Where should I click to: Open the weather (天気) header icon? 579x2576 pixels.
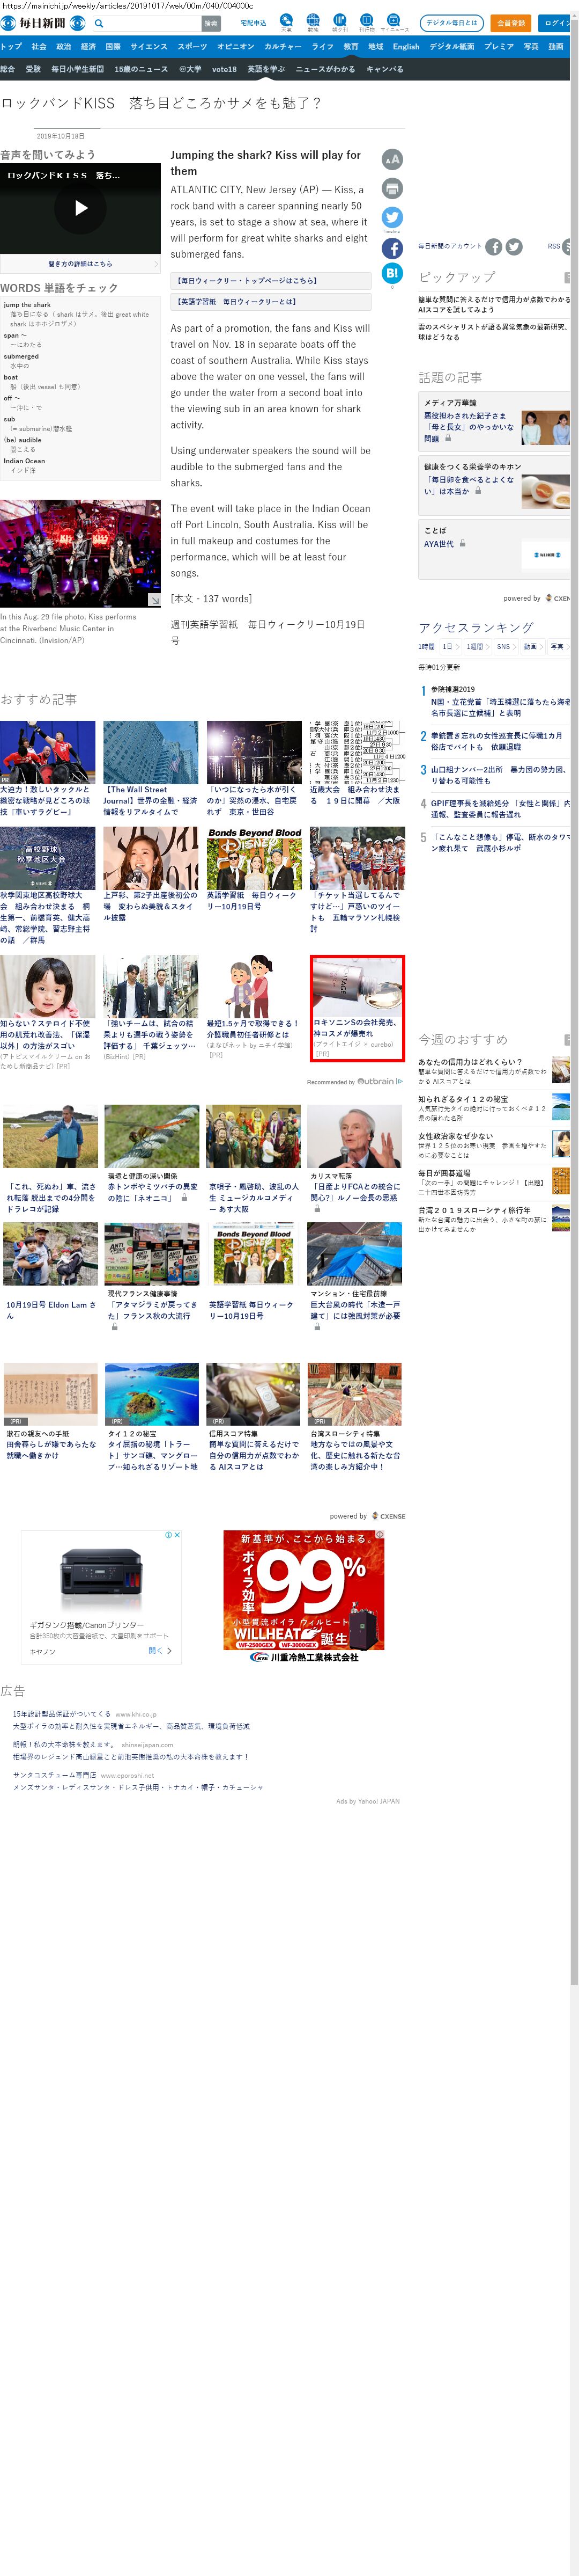pyautogui.click(x=286, y=22)
